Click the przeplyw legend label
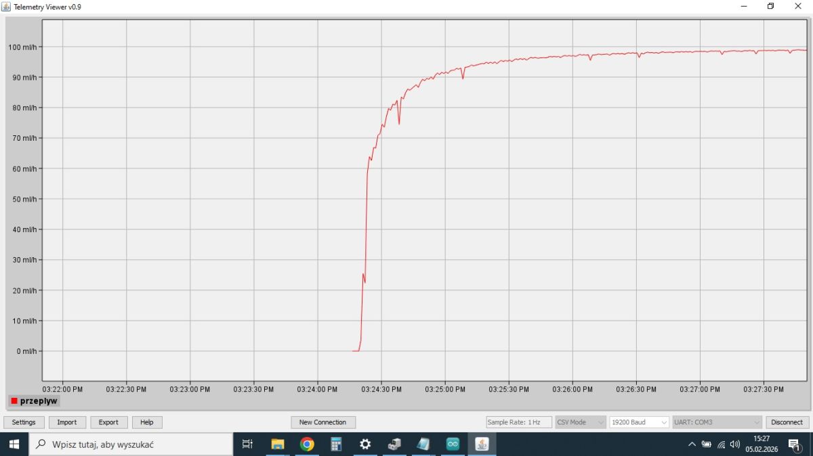 coord(39,401)
